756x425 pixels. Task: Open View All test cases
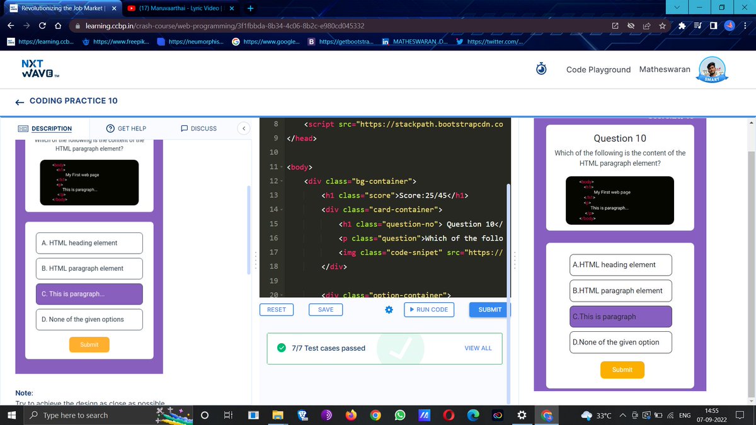point(478,348)
